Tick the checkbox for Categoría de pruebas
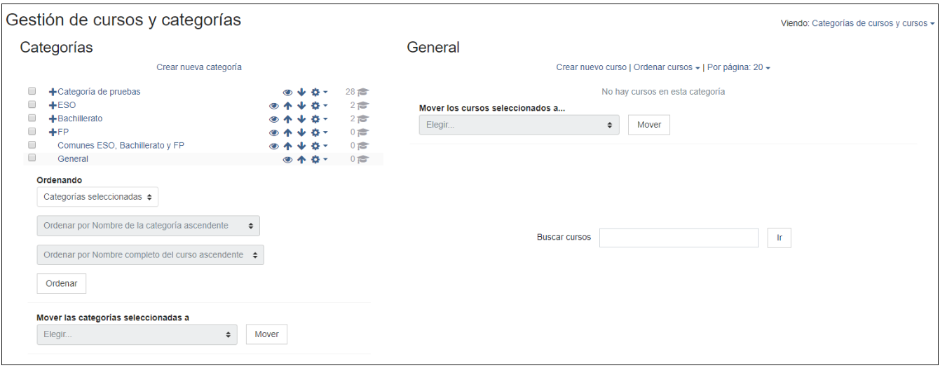Image resolution: width=940 pixels, height=368 pixels. tap(32, 91)
